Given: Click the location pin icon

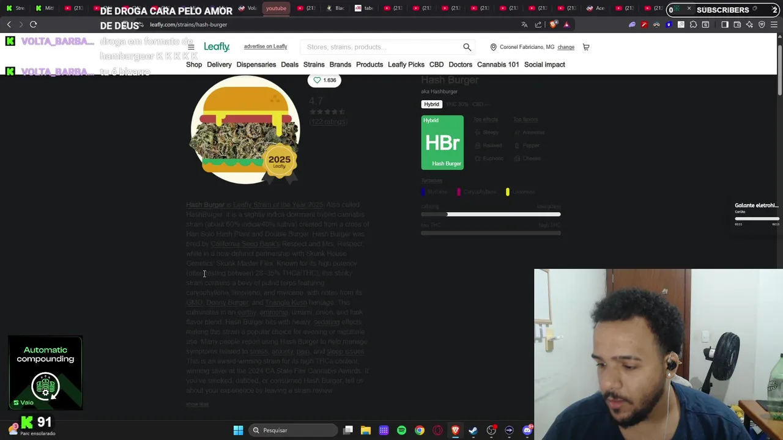Looking at the screenshot, I should 493,47.
